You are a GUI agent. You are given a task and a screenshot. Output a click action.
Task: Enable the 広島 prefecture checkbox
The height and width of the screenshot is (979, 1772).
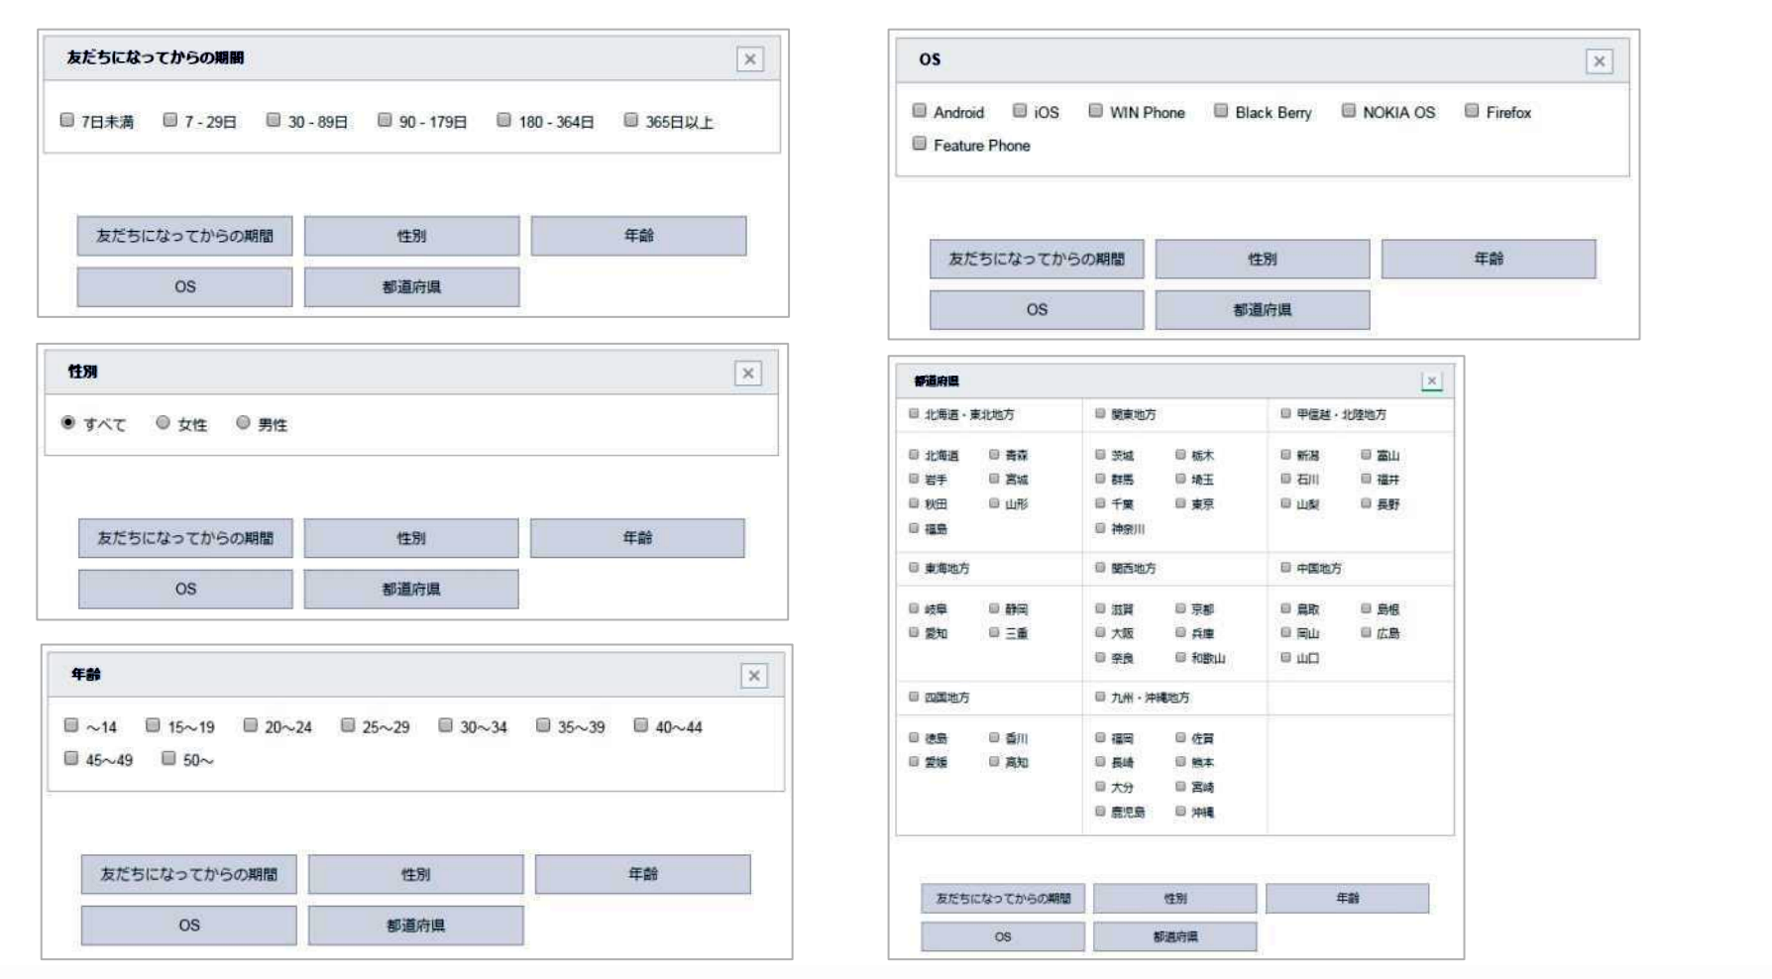[x=1366, y=631]
